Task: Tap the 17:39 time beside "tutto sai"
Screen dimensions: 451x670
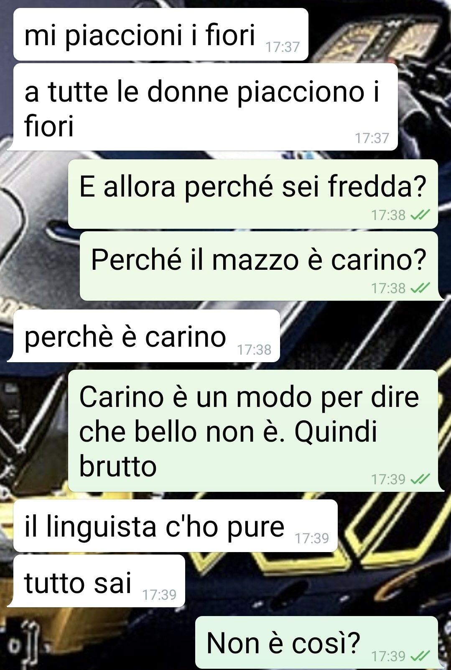Action: coord(159,594)
